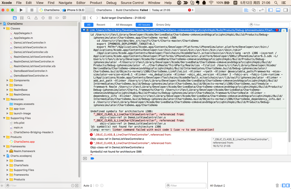Toggle recent files filter clock icon
Image resolution: width=291 pixels, height=189 pixels.
pos(73,185)
